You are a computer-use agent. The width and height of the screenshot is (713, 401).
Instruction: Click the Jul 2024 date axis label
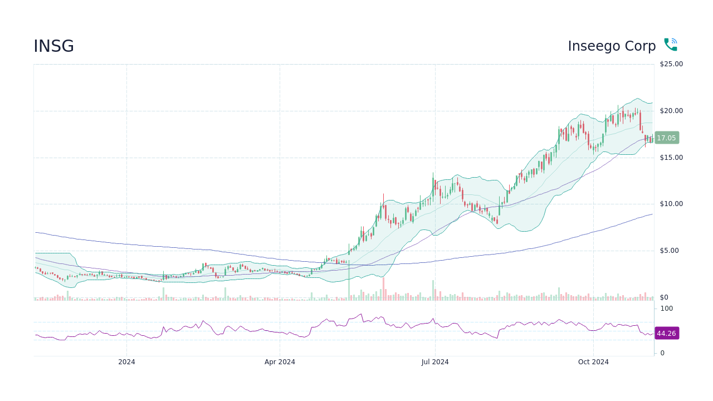point(435,362)
